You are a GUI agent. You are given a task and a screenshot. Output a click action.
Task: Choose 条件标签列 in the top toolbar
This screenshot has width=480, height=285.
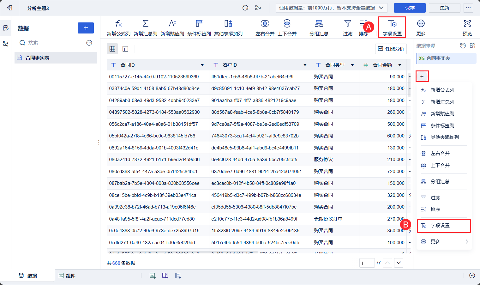click(x=199, y=27)
